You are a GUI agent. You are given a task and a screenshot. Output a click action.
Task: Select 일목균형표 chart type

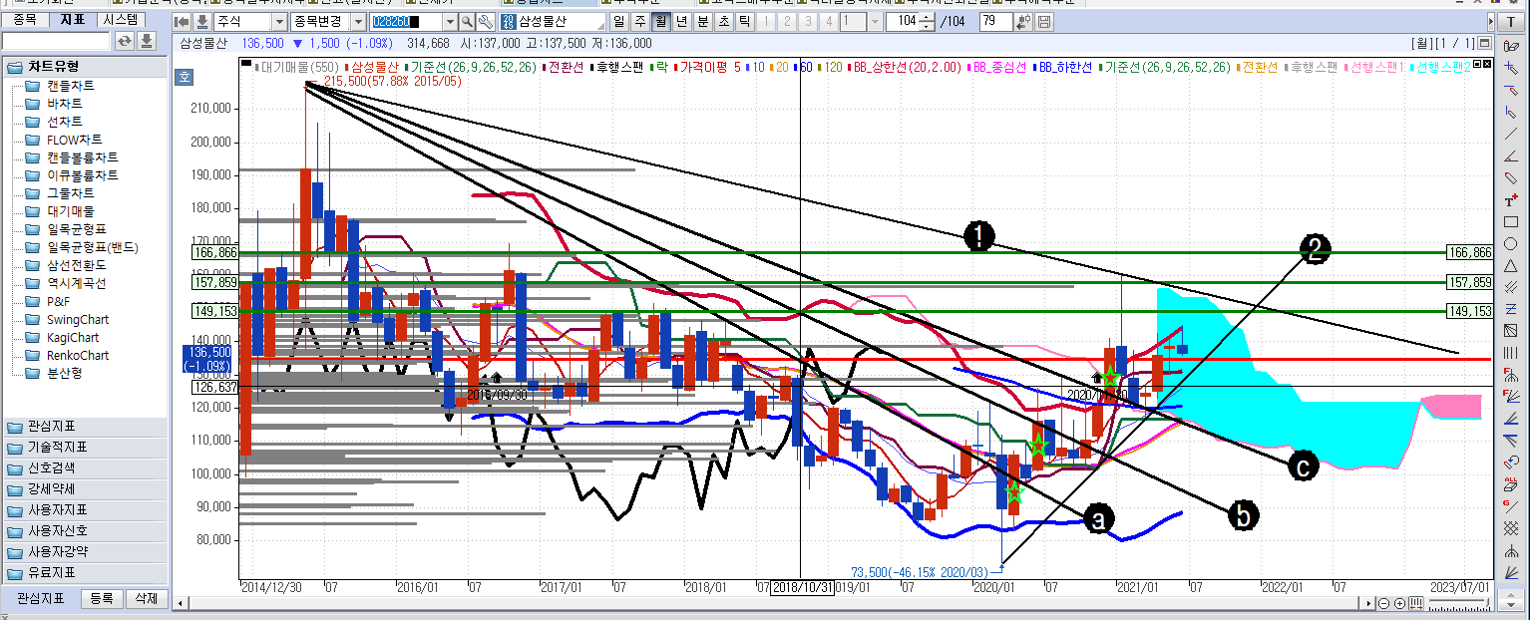[77, 229]
